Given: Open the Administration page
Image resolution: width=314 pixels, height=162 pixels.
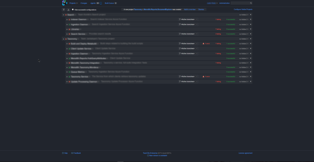Looking at the screenshot, I should coord(224,3).
